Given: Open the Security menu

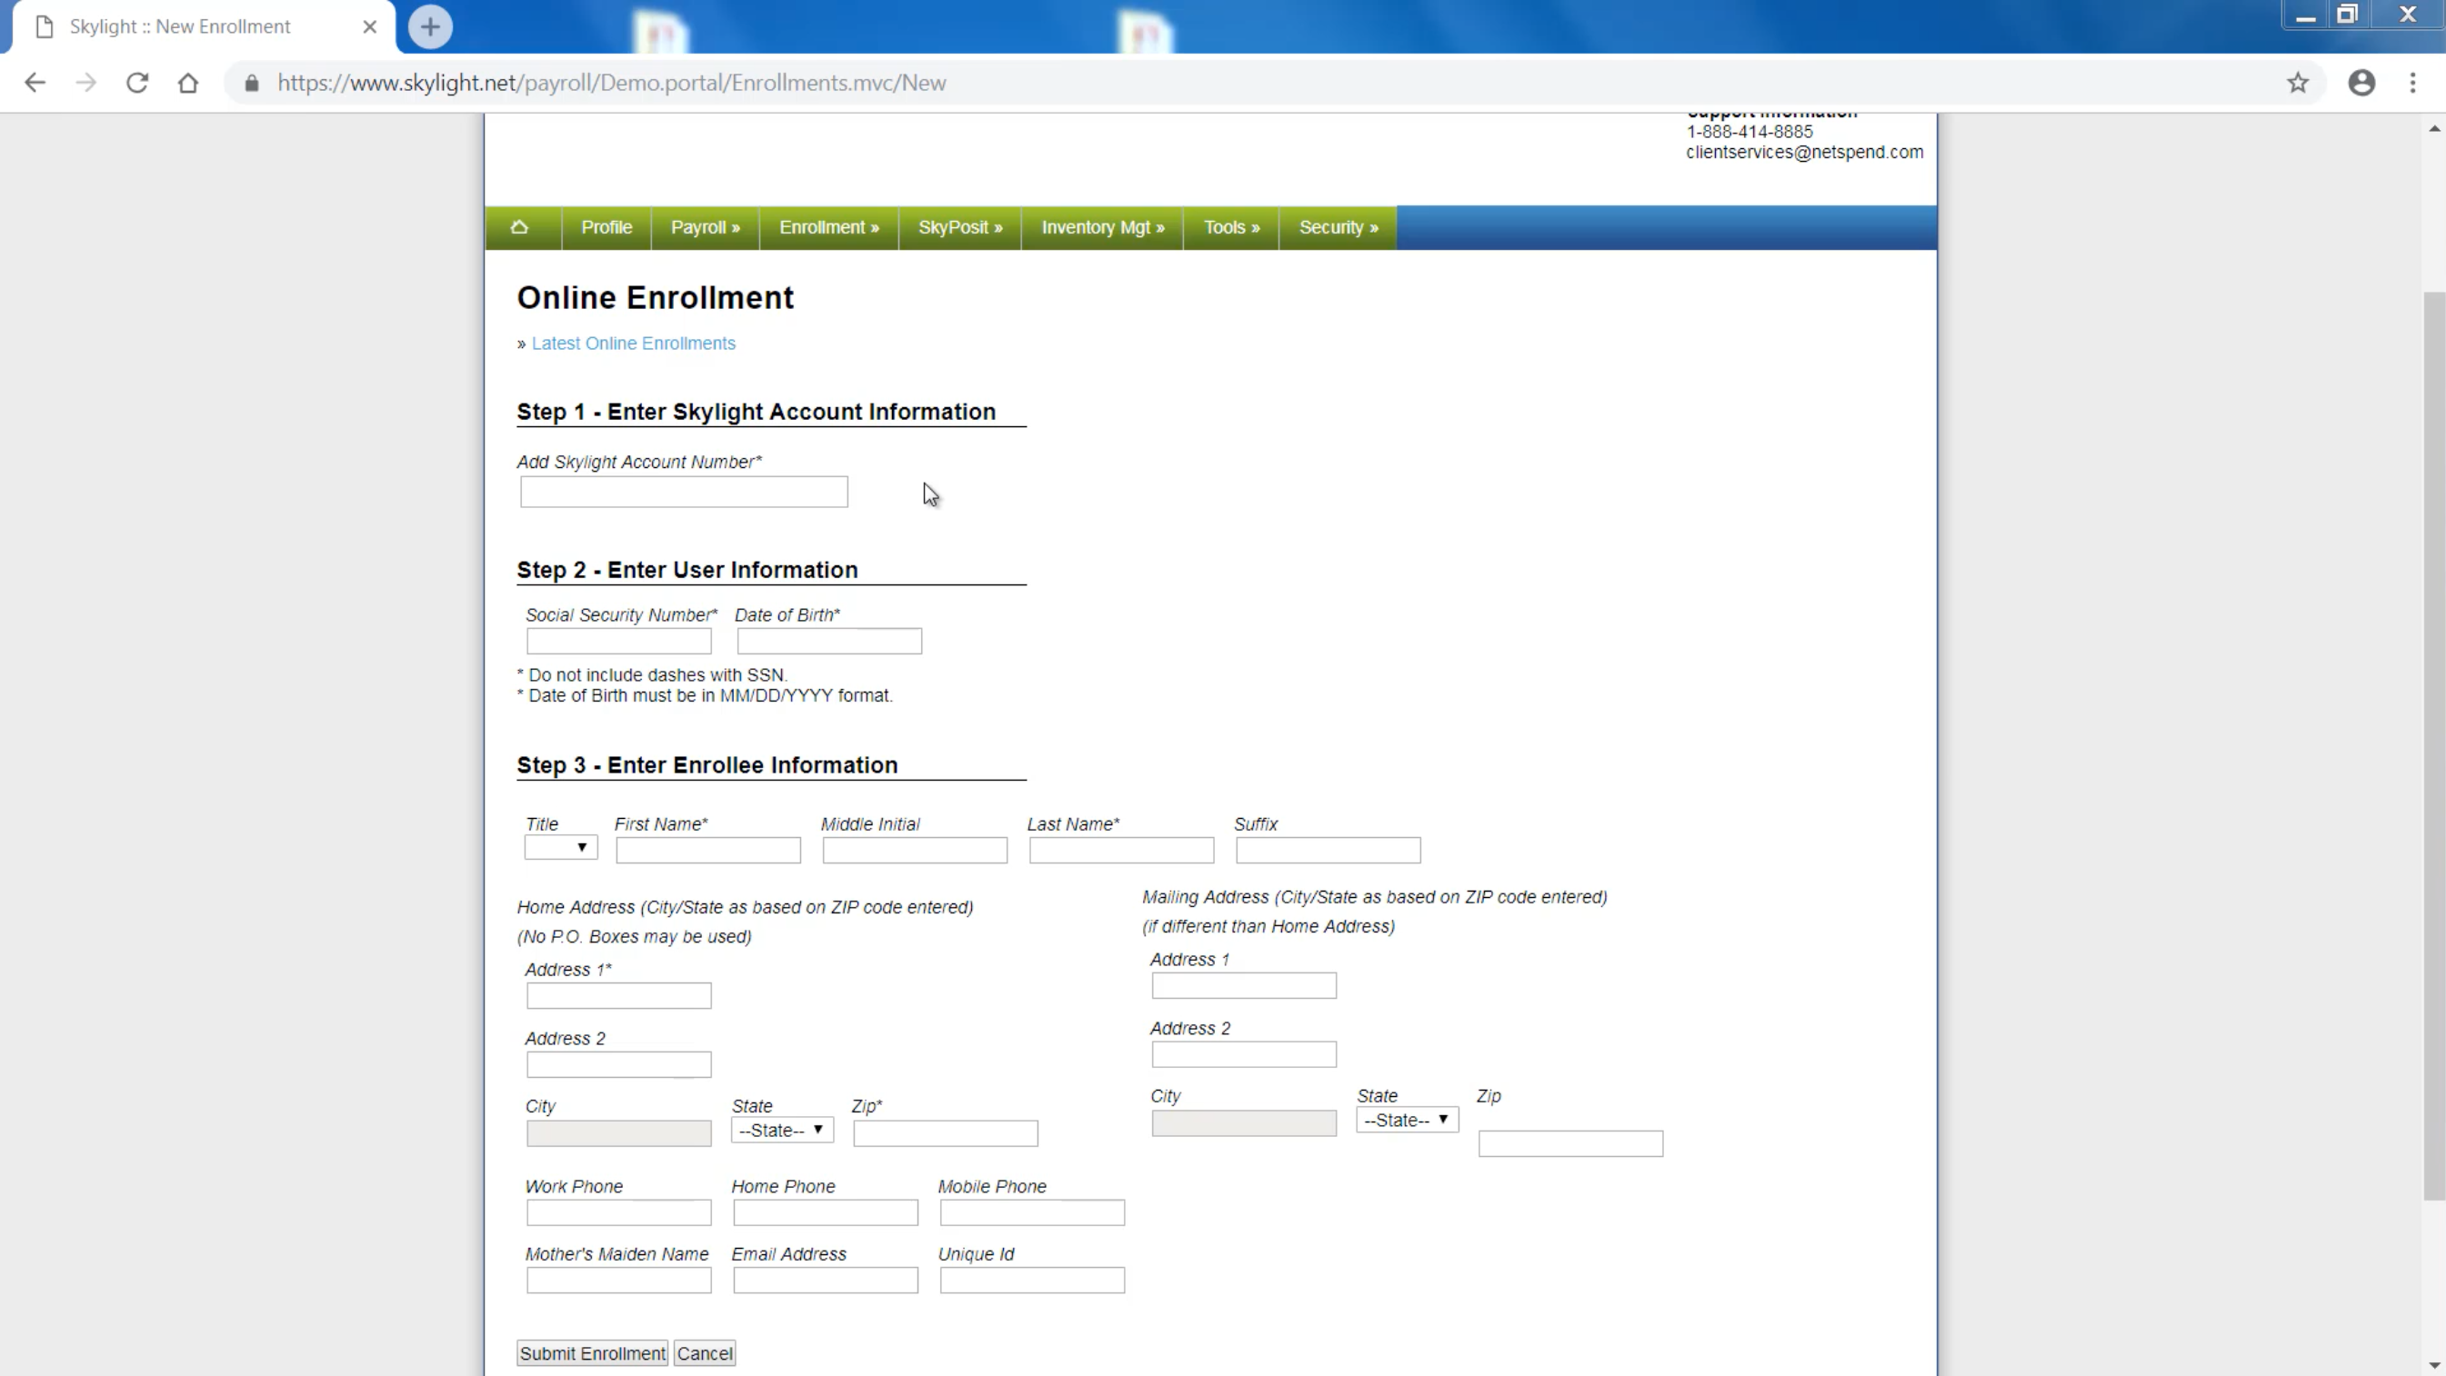Looking at the screenshot, I should click(1338, 228).
